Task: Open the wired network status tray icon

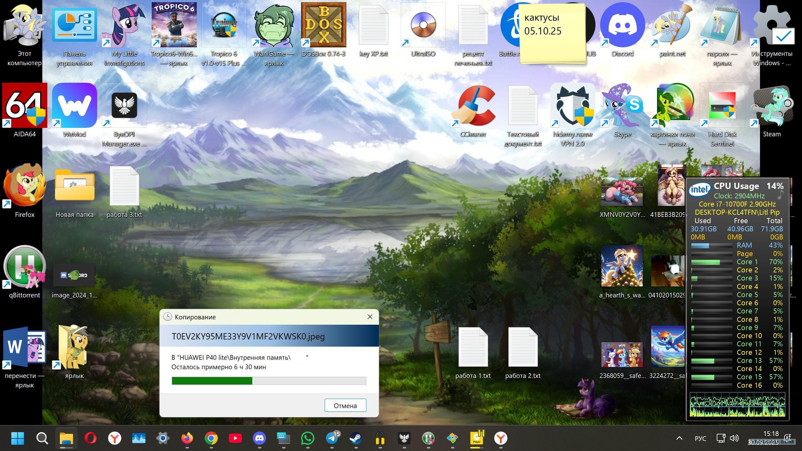Action: pos(721,438)
